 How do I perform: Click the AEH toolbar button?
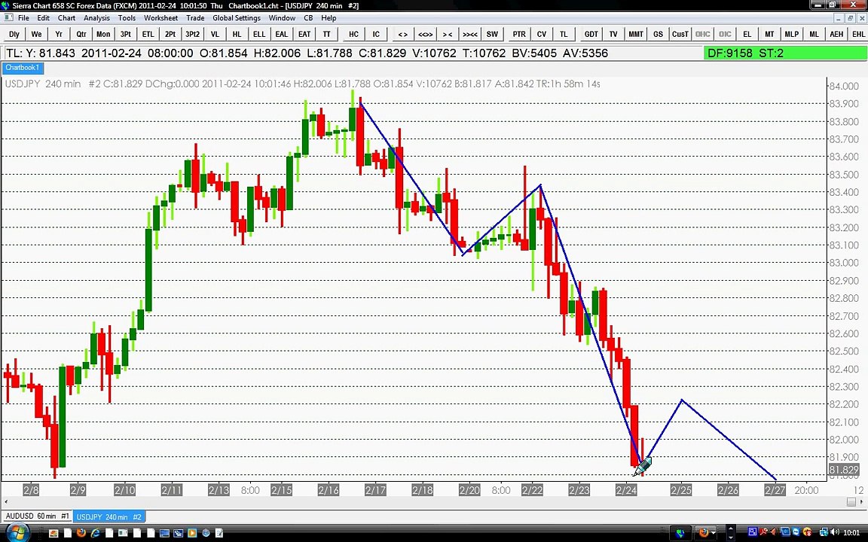click(x=836, y=35)
